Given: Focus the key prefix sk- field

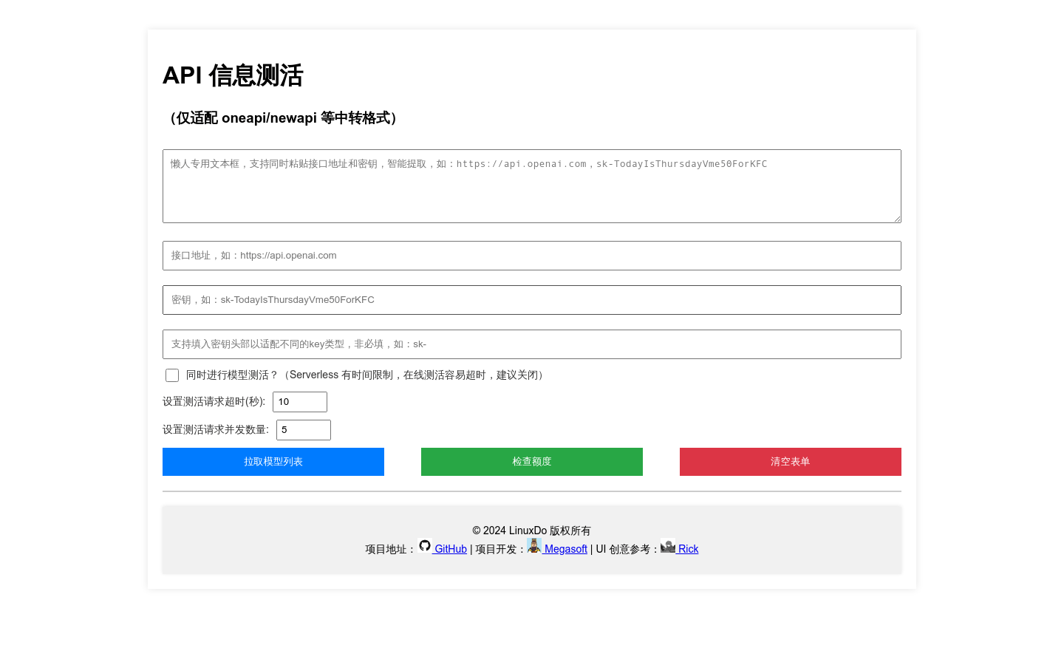Looking at the screenshot, I should coord(532,344).
